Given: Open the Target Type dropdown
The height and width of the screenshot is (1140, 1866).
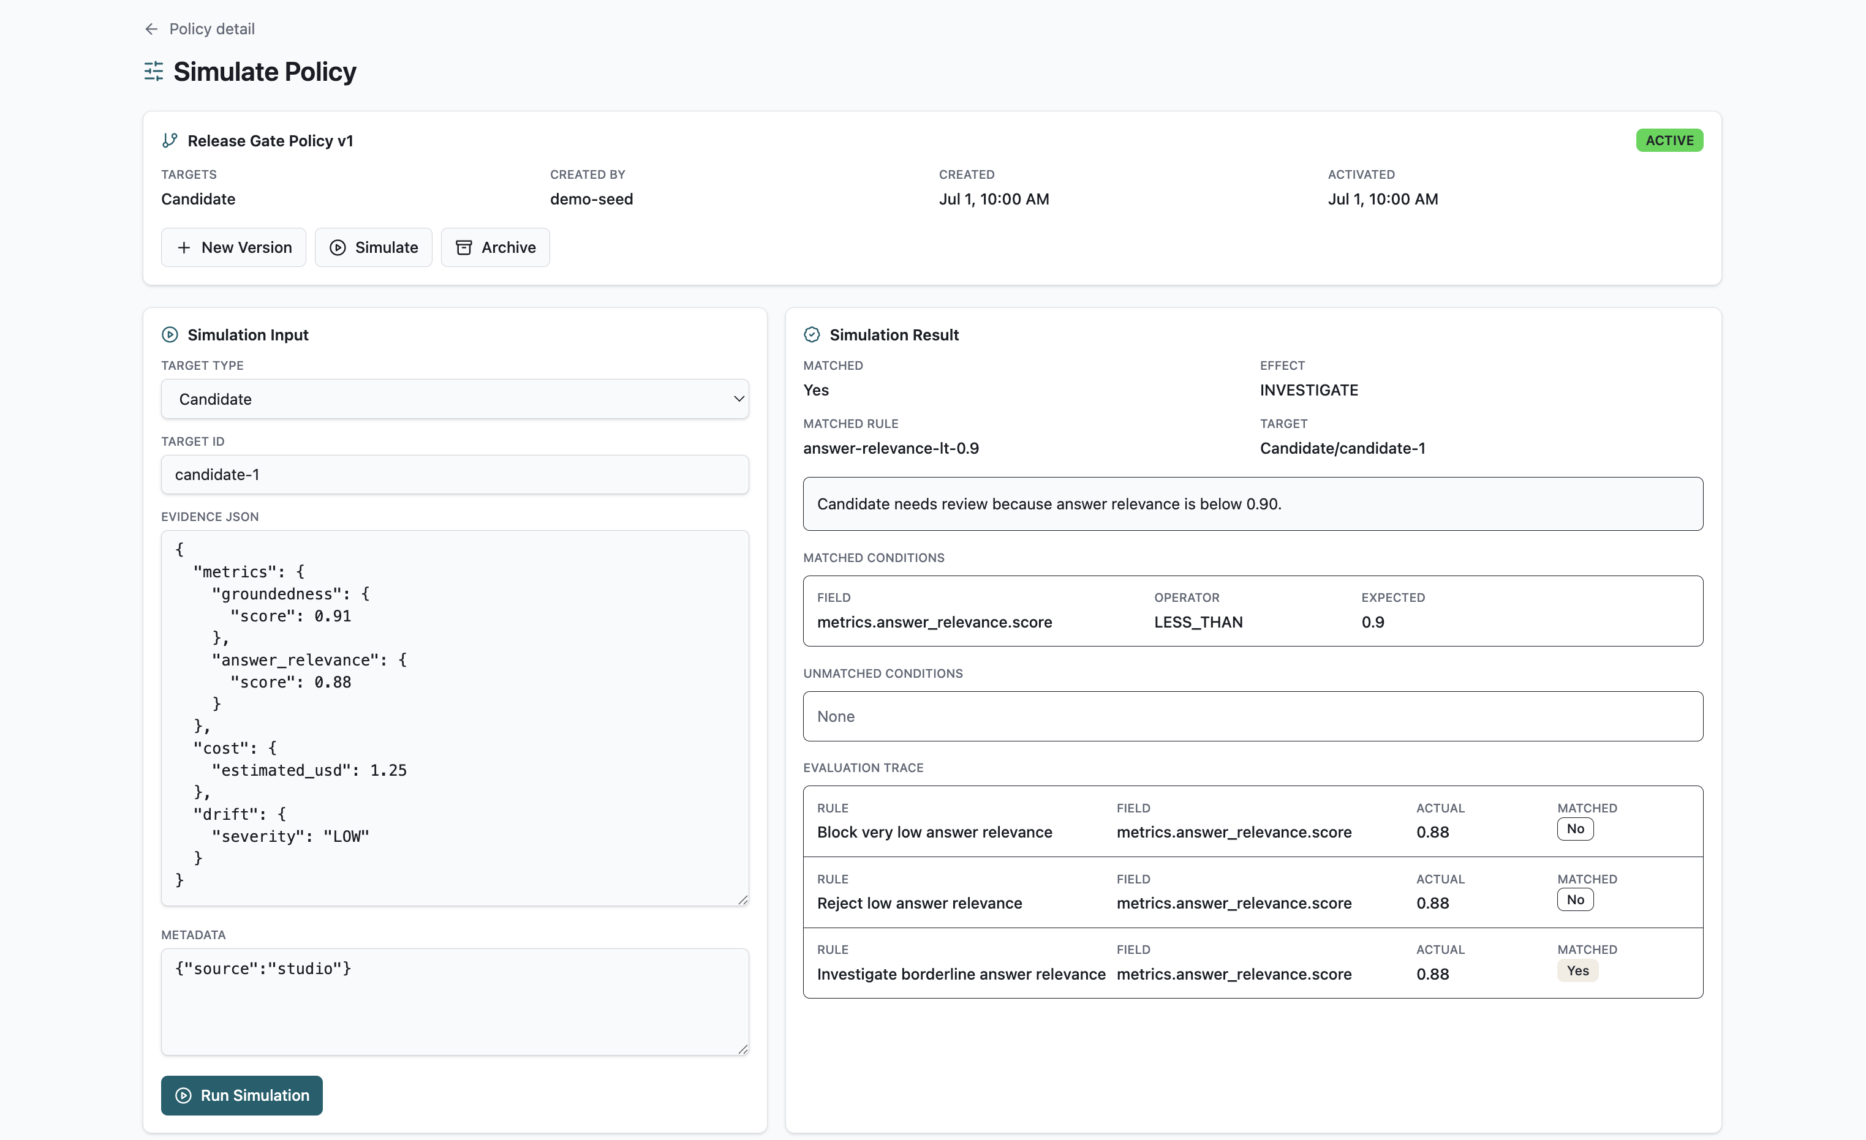Looking at the screenshot, I should click(455, 399).
